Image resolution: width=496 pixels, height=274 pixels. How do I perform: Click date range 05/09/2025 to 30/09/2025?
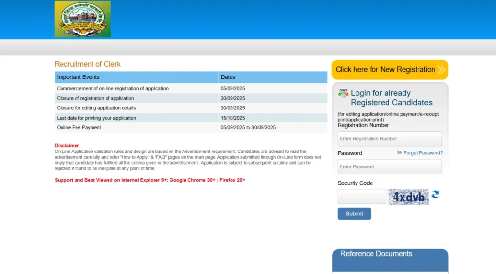(x=248, y=128)
